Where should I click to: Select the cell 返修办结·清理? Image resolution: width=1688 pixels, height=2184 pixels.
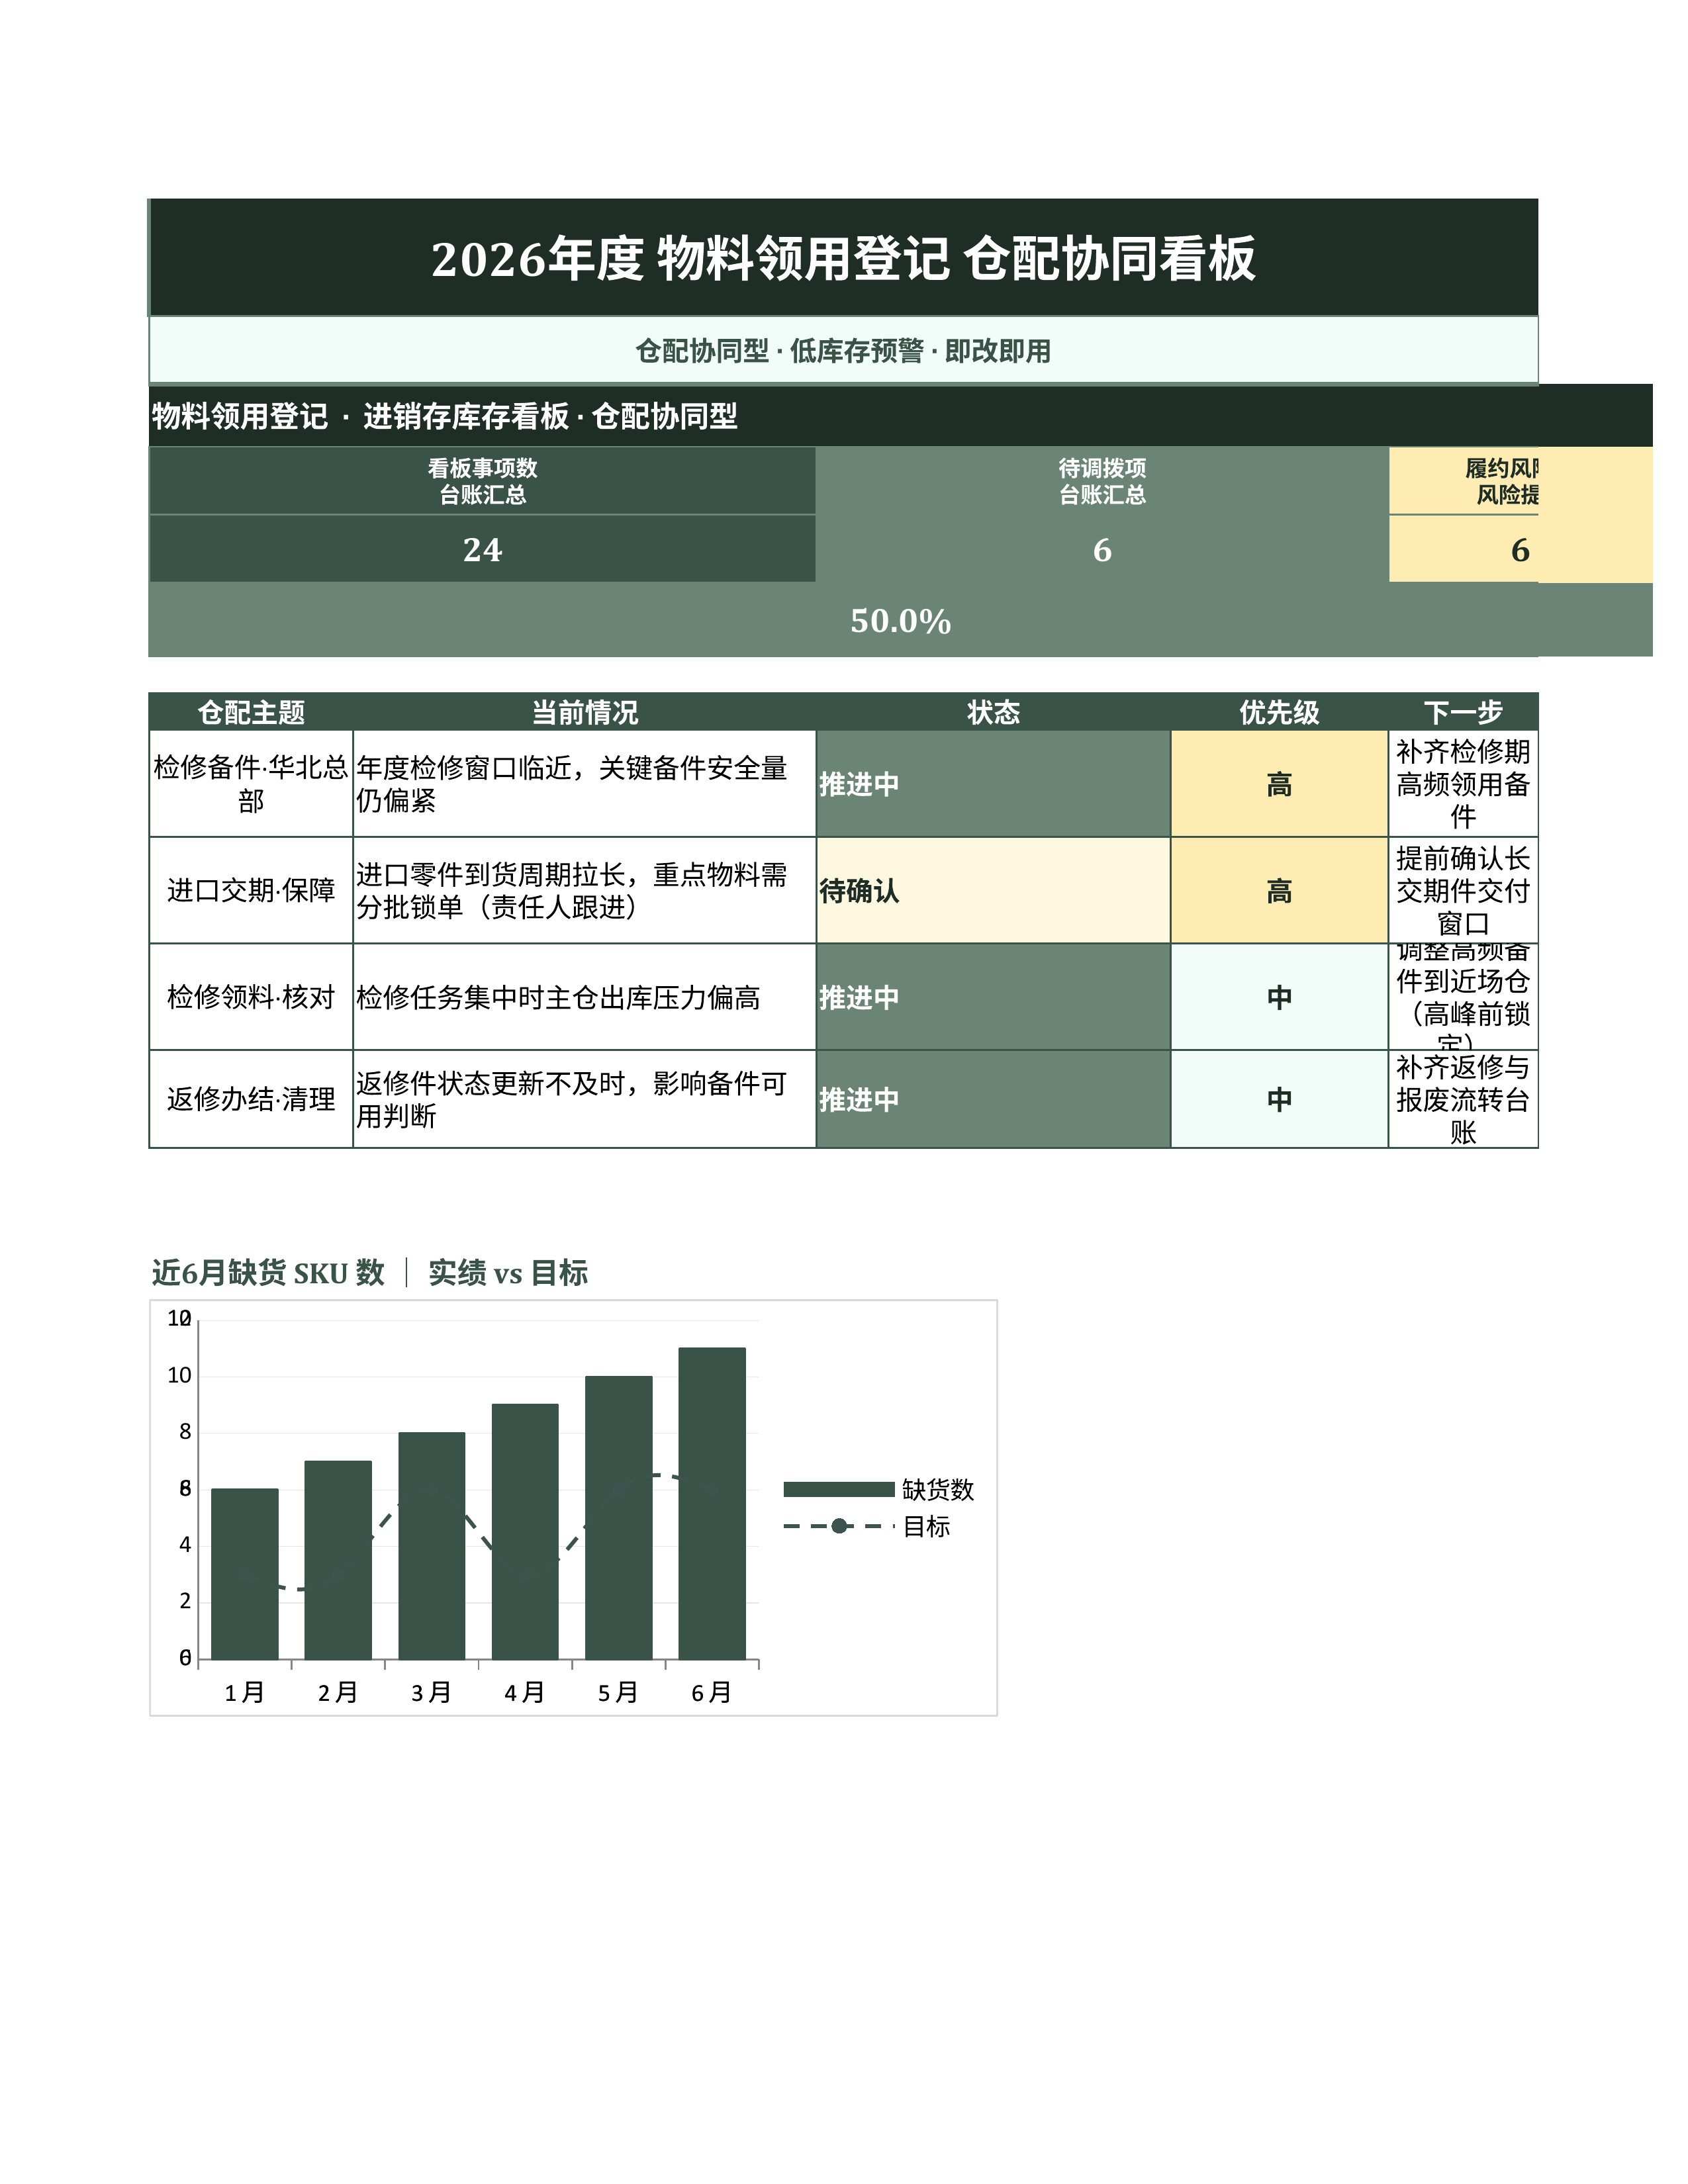click(251, 1099)
